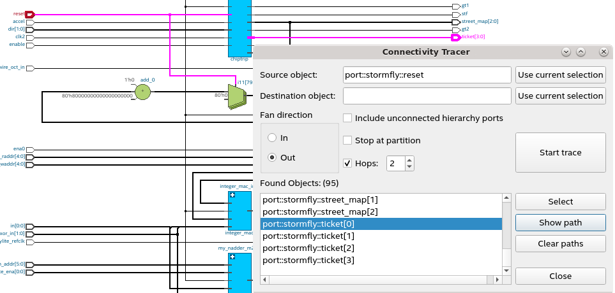Select port::stormfly::ticket[0] in list
Screen dimensions: 615x293
point(381,224)
